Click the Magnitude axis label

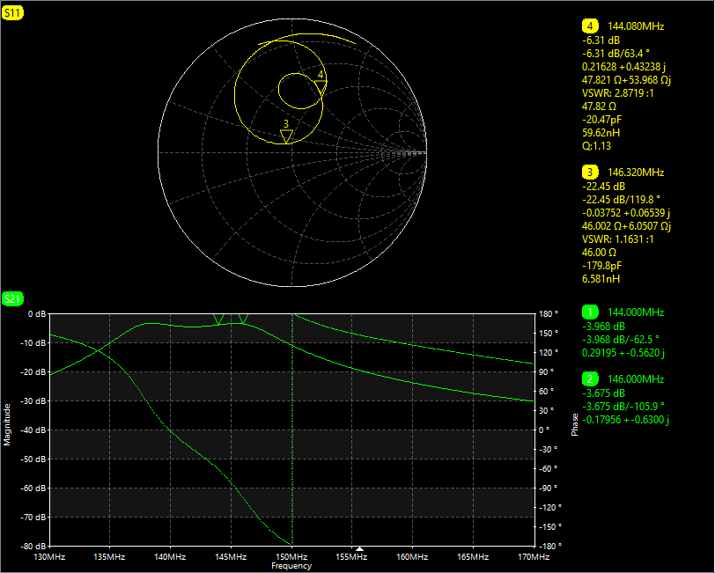coord(8,424)
